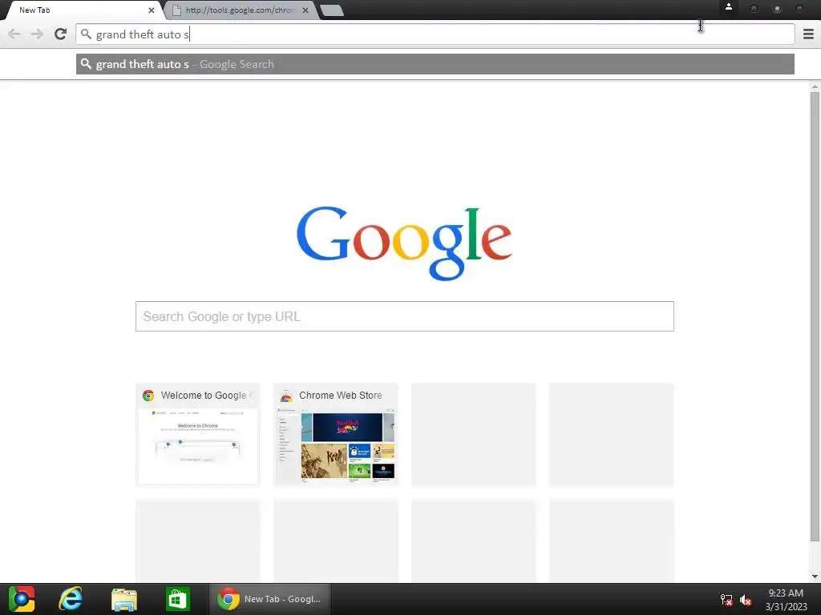The height and width of the screenshot is (615, 821).
Task: Open the Chrome hamburger menu
Action: coord(808,34)
